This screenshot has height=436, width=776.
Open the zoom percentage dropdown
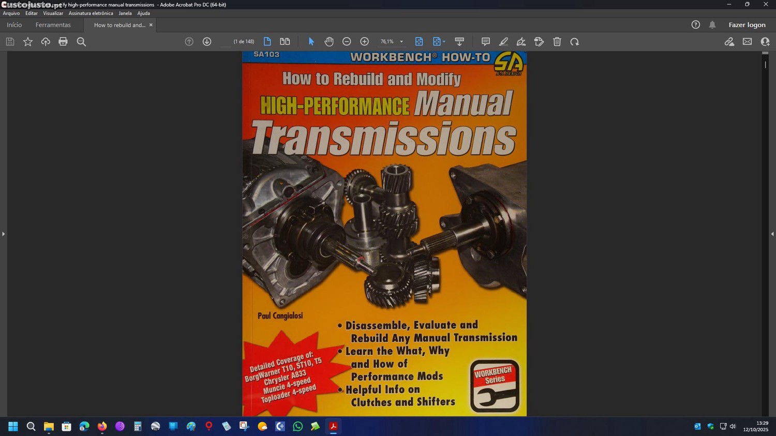(401, 42)
